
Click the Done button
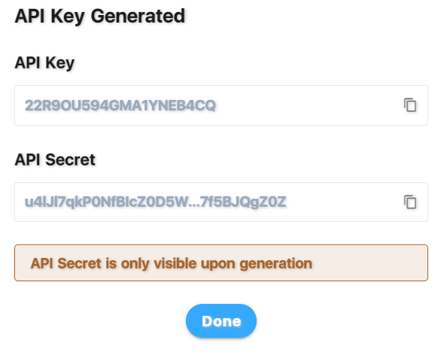point(221,320)
